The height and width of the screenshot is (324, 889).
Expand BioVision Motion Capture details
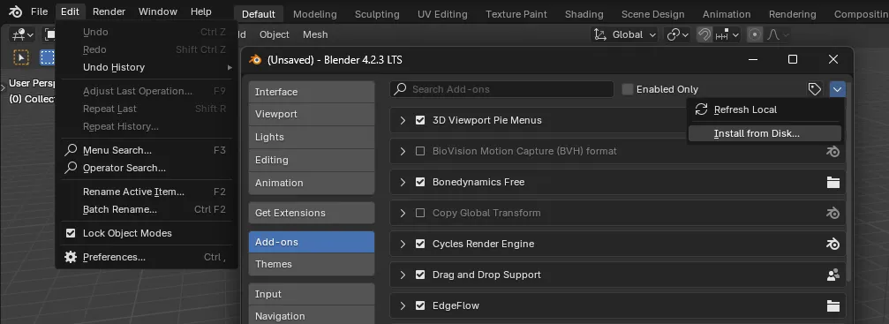coord(403,152)
